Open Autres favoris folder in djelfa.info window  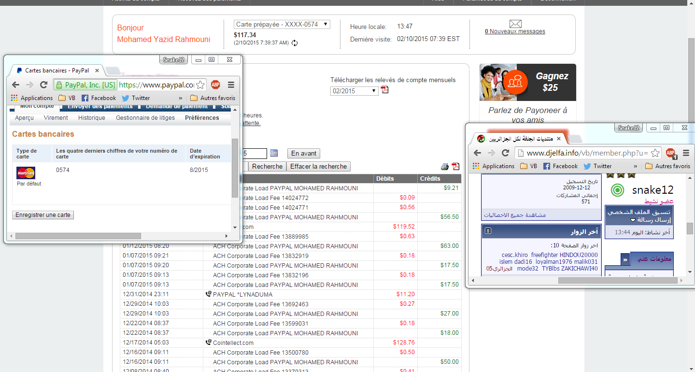668,166
